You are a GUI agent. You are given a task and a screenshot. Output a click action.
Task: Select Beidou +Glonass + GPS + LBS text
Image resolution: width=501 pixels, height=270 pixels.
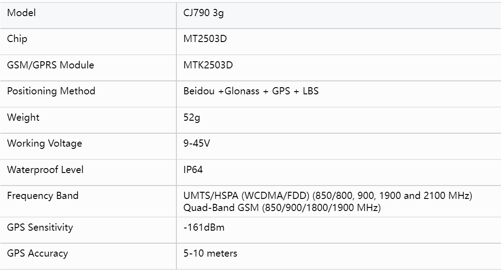[251, 91]
